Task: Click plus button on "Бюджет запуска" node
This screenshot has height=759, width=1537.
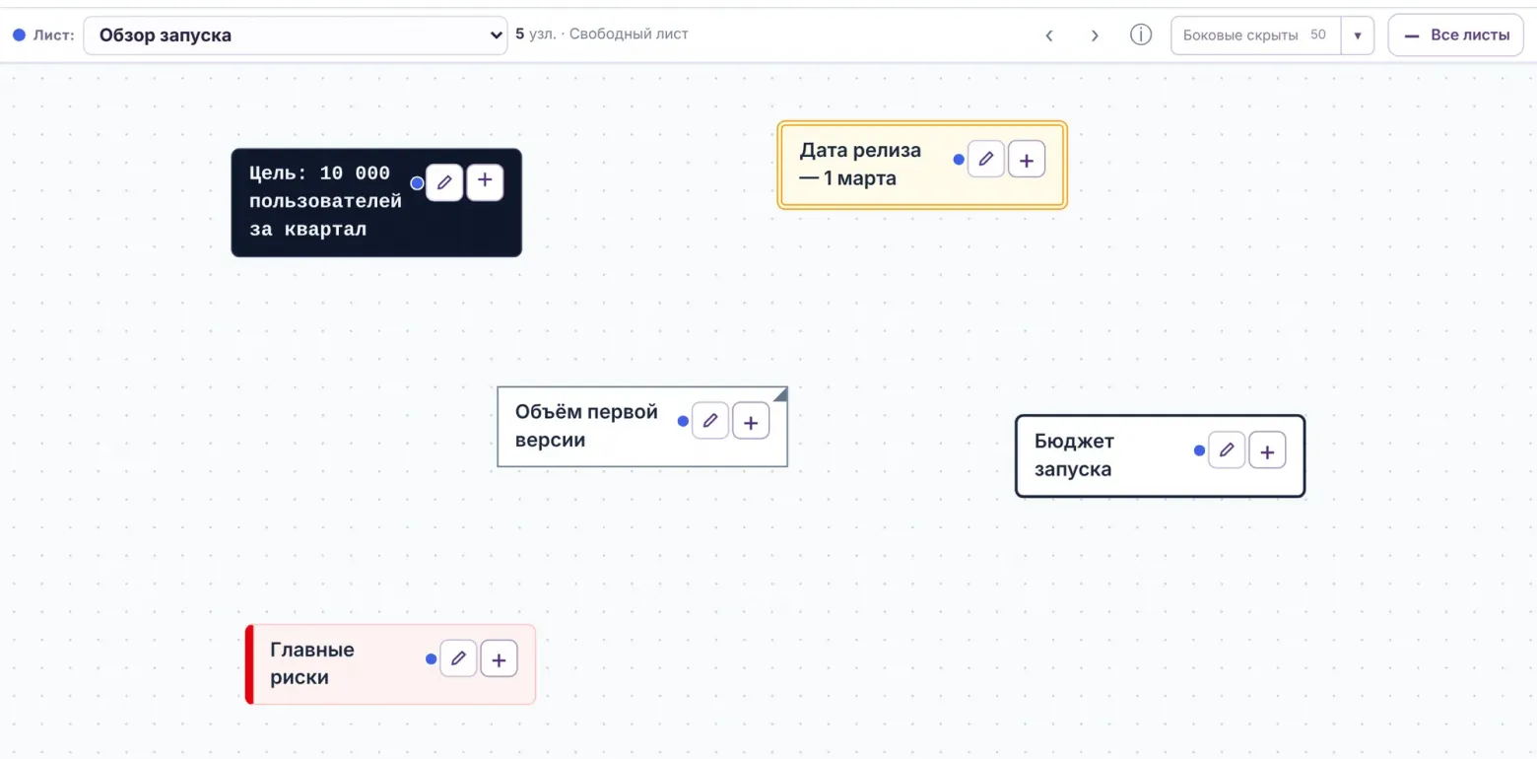Action: 1267,450
